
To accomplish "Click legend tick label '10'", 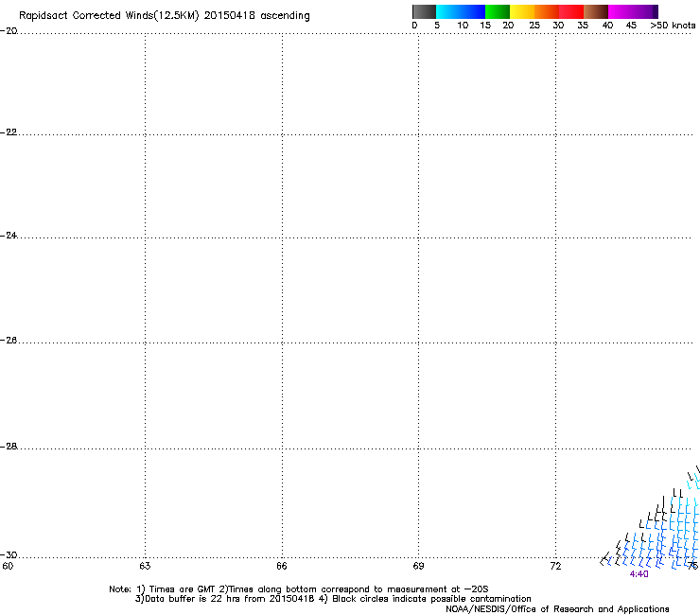I will (x=463, y=26).
